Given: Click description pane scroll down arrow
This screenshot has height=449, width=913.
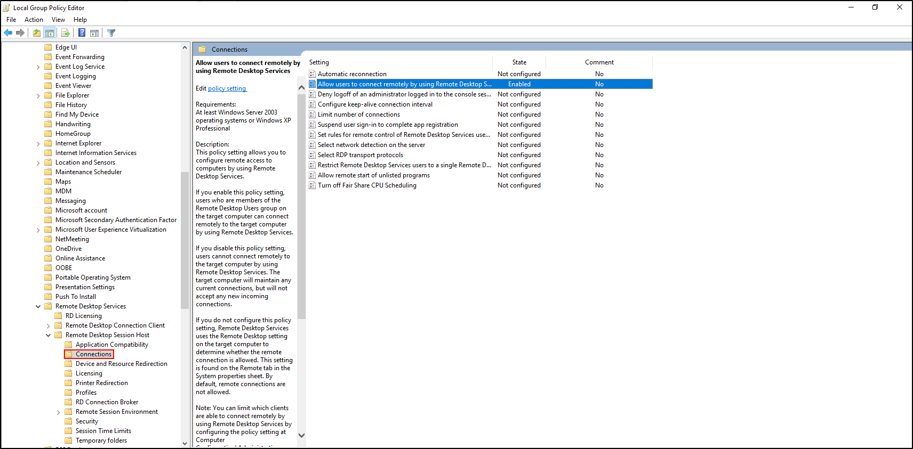Looking at the screenshot, I should (301, 435).
